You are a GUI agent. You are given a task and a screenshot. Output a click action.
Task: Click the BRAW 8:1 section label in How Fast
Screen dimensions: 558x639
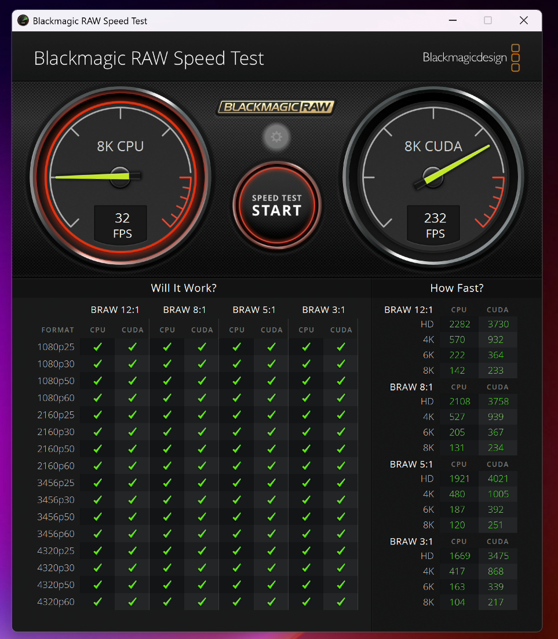[411, 387]
